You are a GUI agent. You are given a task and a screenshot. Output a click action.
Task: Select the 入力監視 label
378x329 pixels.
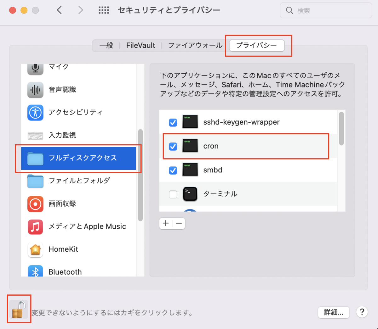[x=62, y=135]
